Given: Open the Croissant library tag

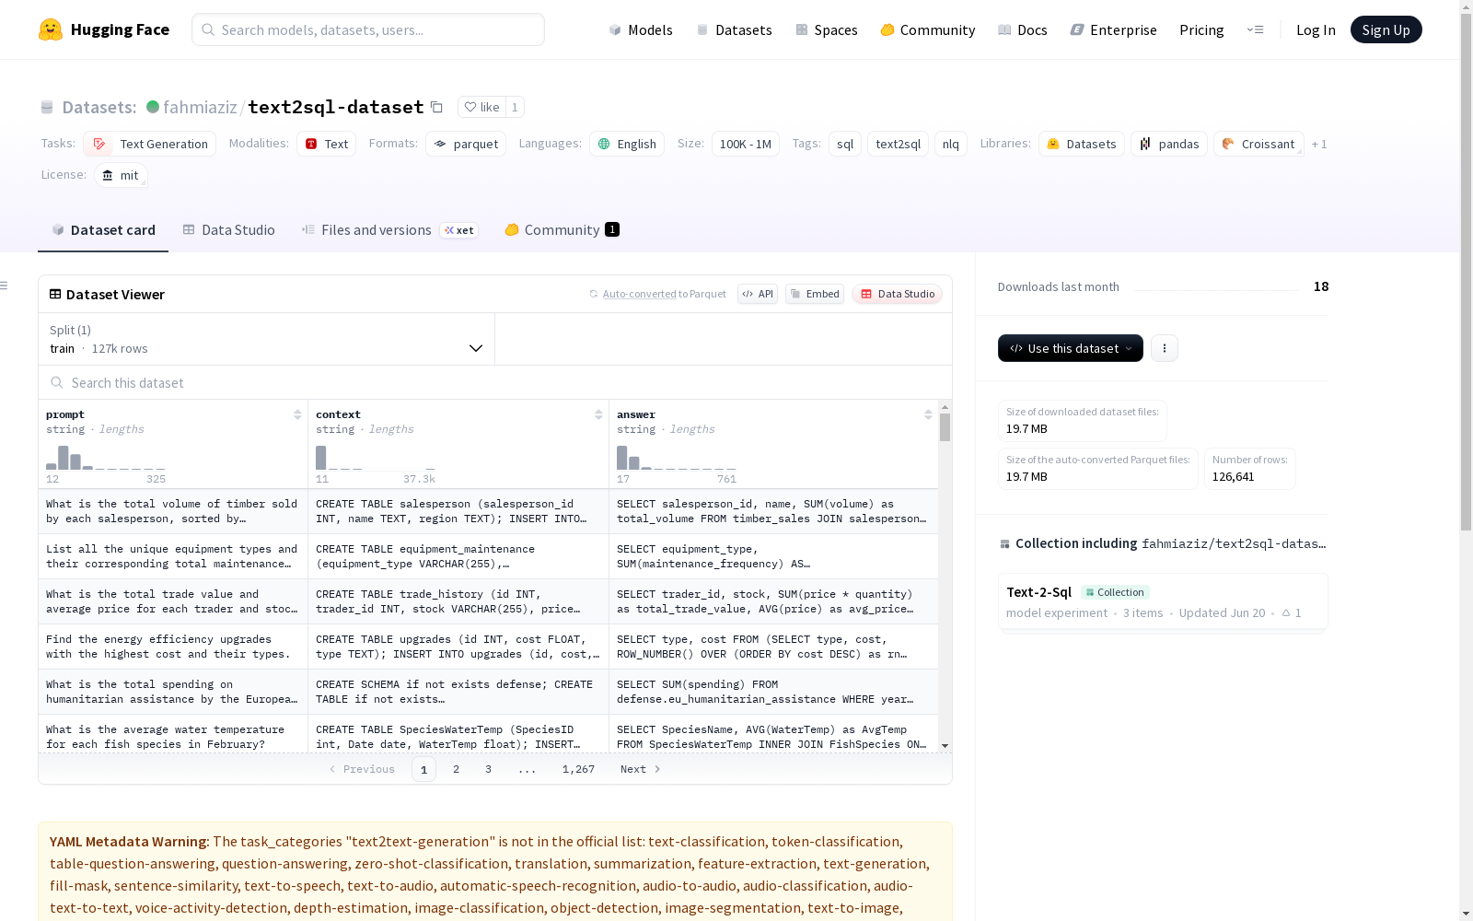Looking at the screenshot, I should (x=1258, y=144).
